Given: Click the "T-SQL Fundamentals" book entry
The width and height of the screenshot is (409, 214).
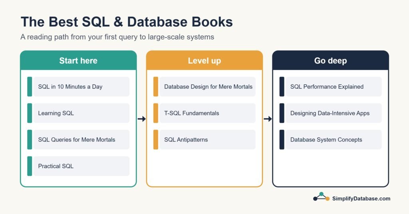Looking at the screenshot, I should 204,113.
